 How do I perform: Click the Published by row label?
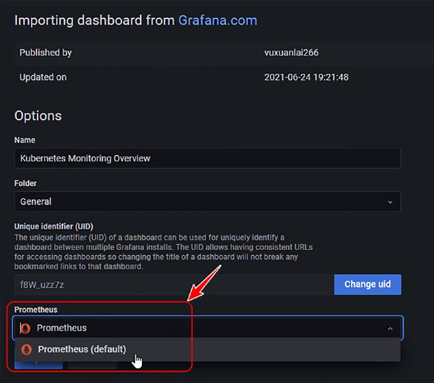[x=45, y=52]
